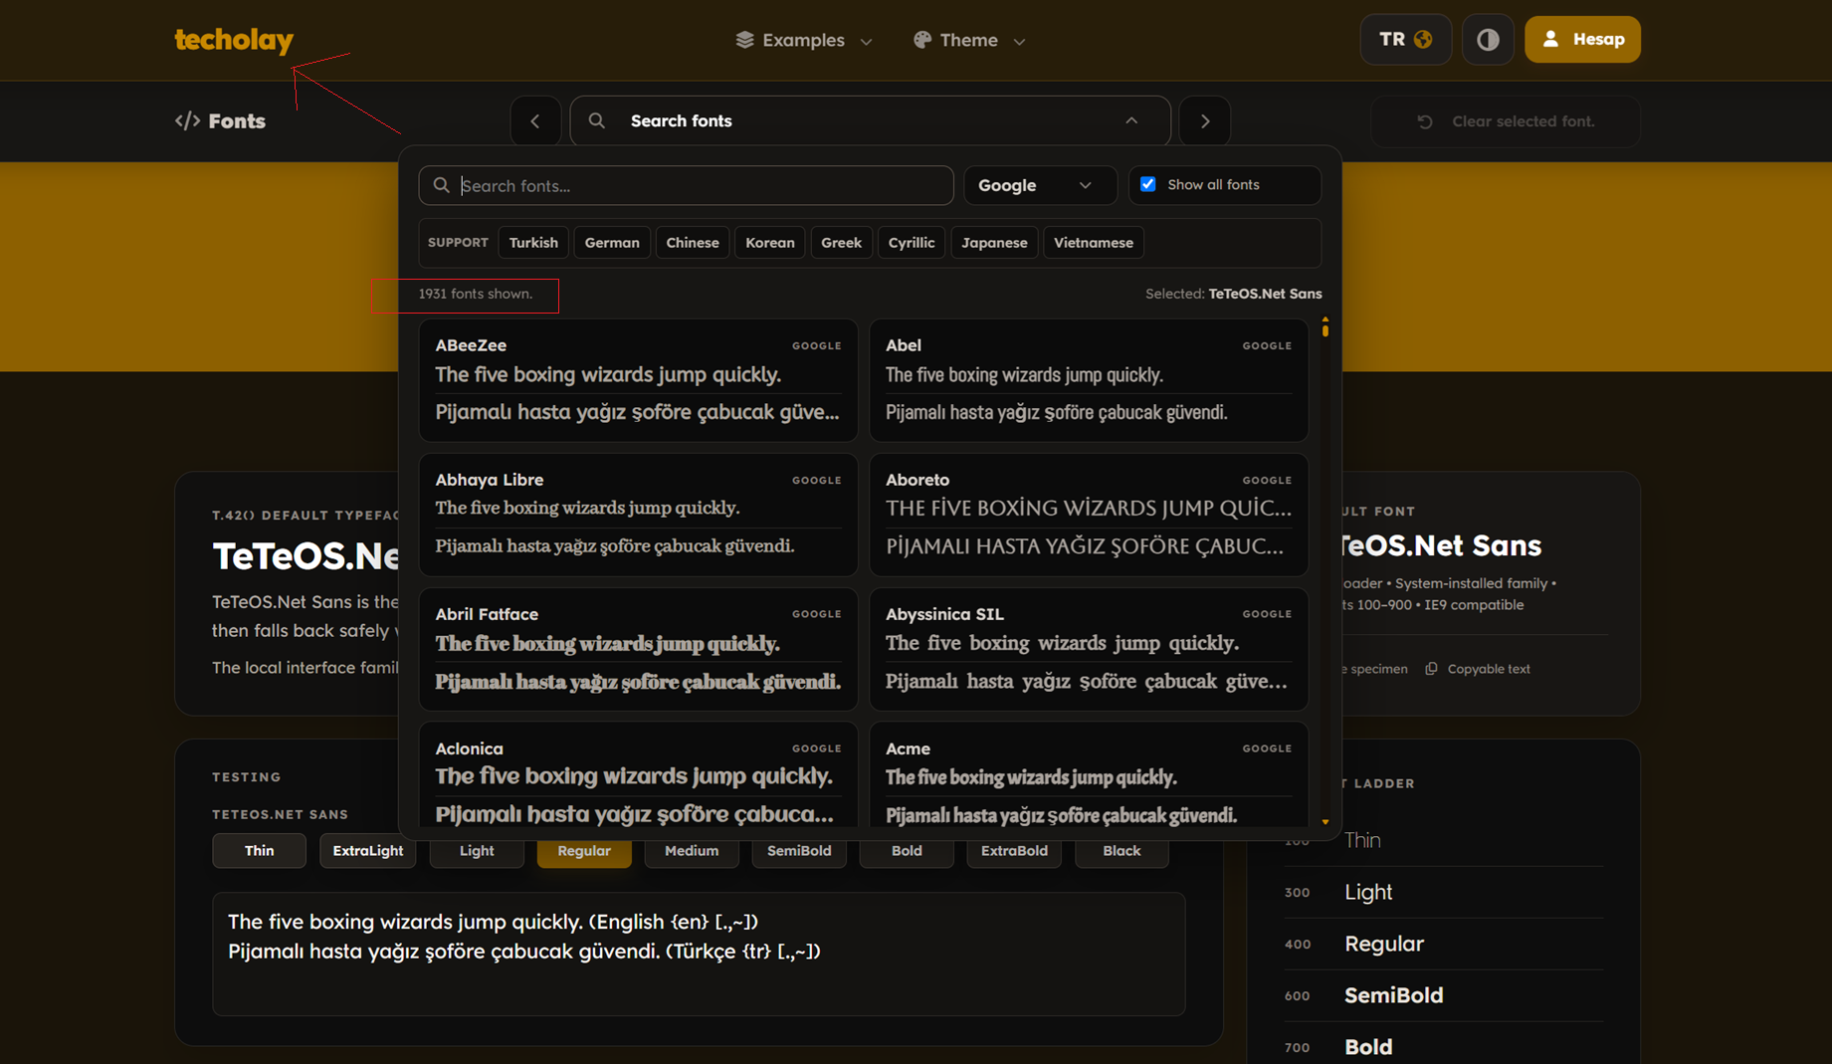Toggle dark/light contrast mode icon
Viewport: 1832px width, 1064px height.
(x=1488, y=39)
